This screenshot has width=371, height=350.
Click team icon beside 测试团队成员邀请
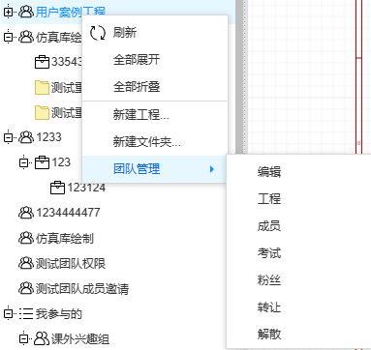pyautogui.click(x=26, y=288)
